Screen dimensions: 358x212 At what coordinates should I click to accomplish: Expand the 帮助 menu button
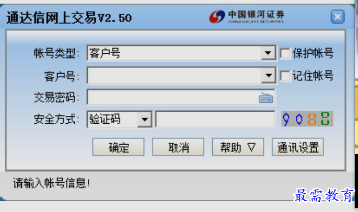(x=238, y=147)
